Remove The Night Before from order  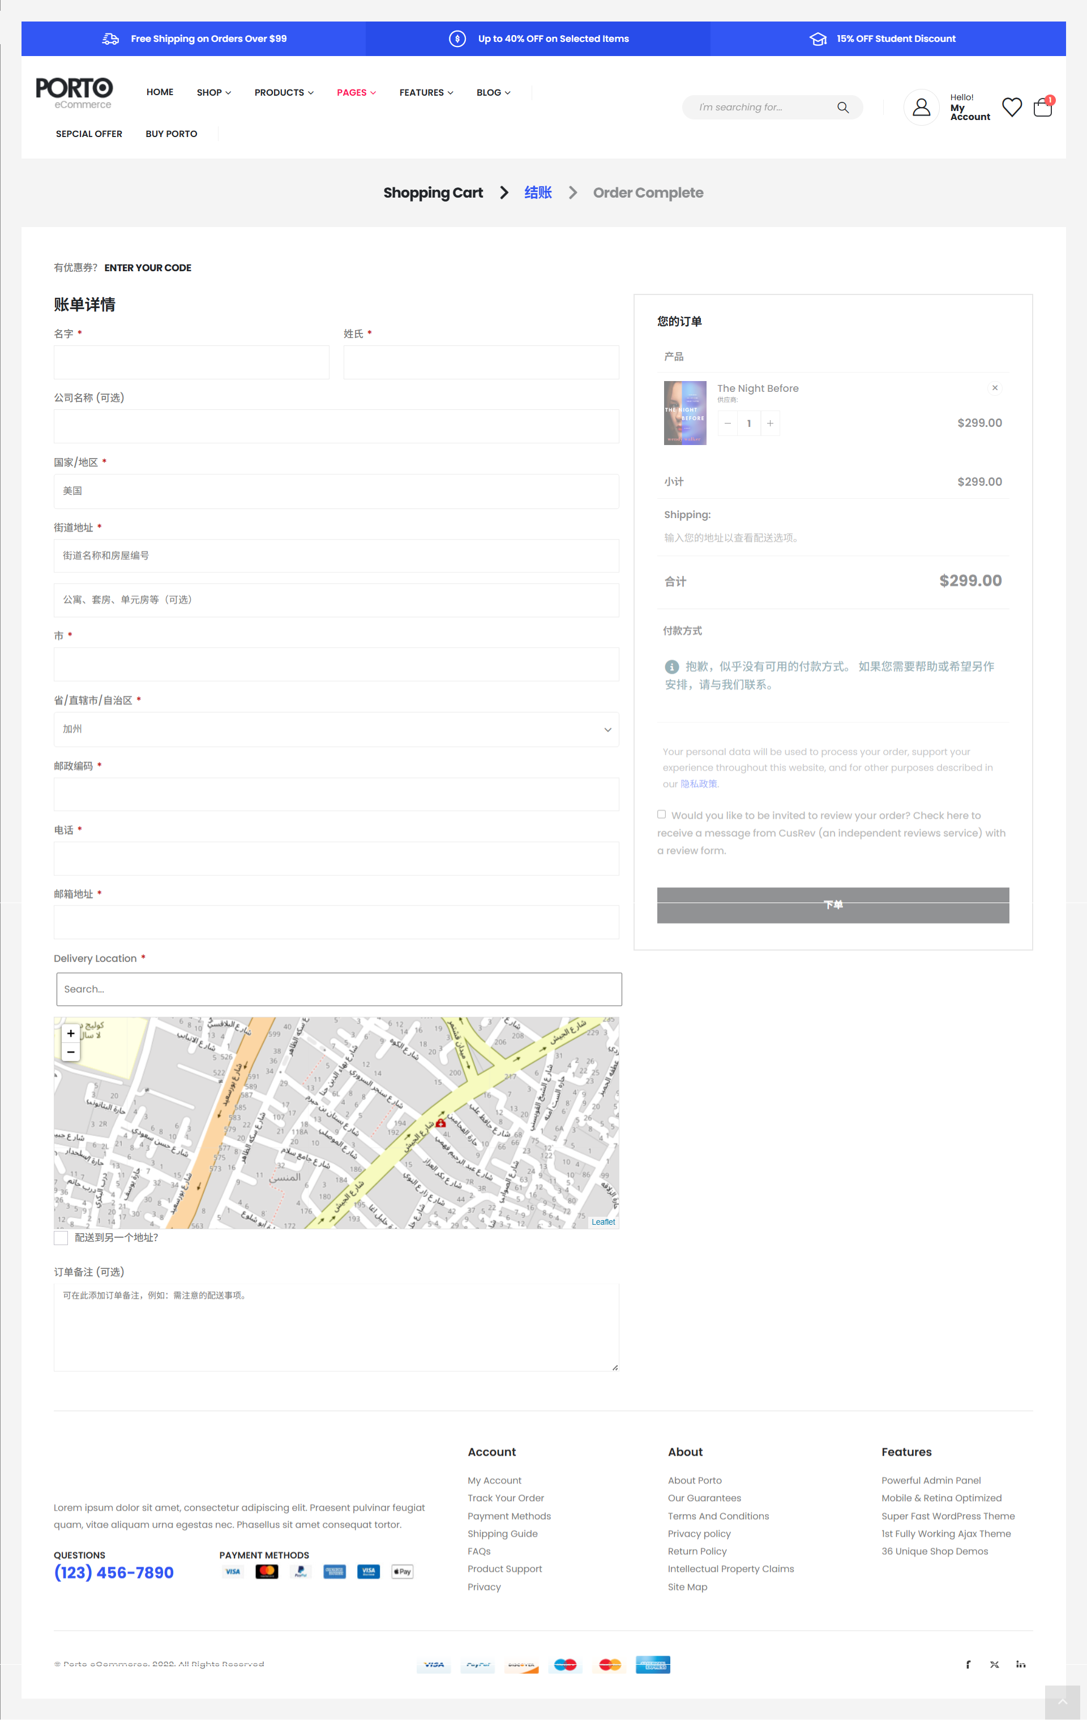tap(995, 388)
